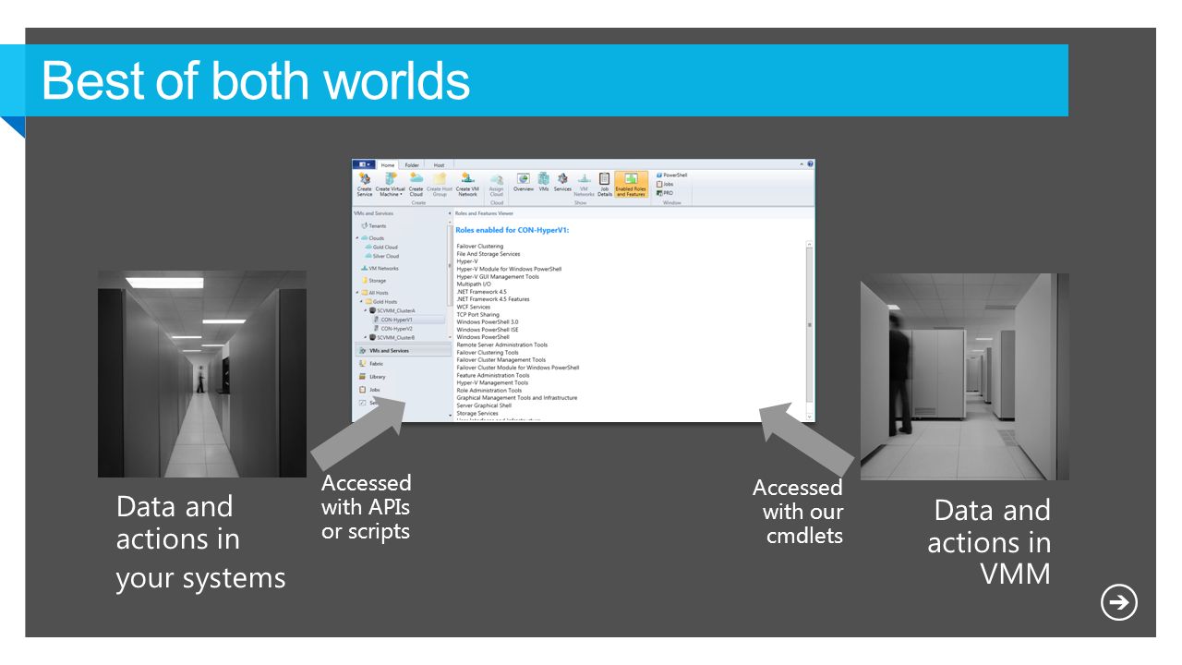Collapse the VMs and Services pane arrow
1182x665 pixels.
pyautogui.click(x=450, y=213)
